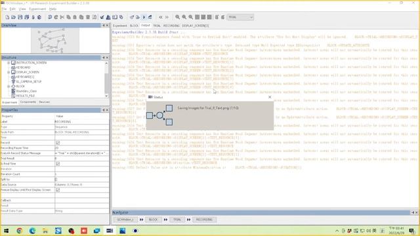
Task: Pin the Overview panel with its arrow icon
Action: click(104, 25)
